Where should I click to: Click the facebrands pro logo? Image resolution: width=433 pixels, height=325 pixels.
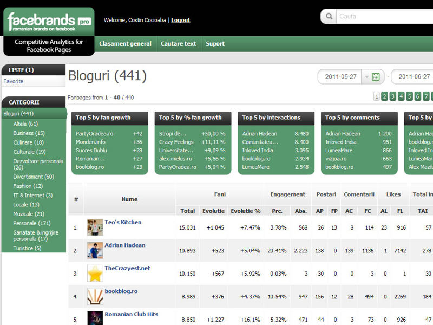(x=49, y=22)
